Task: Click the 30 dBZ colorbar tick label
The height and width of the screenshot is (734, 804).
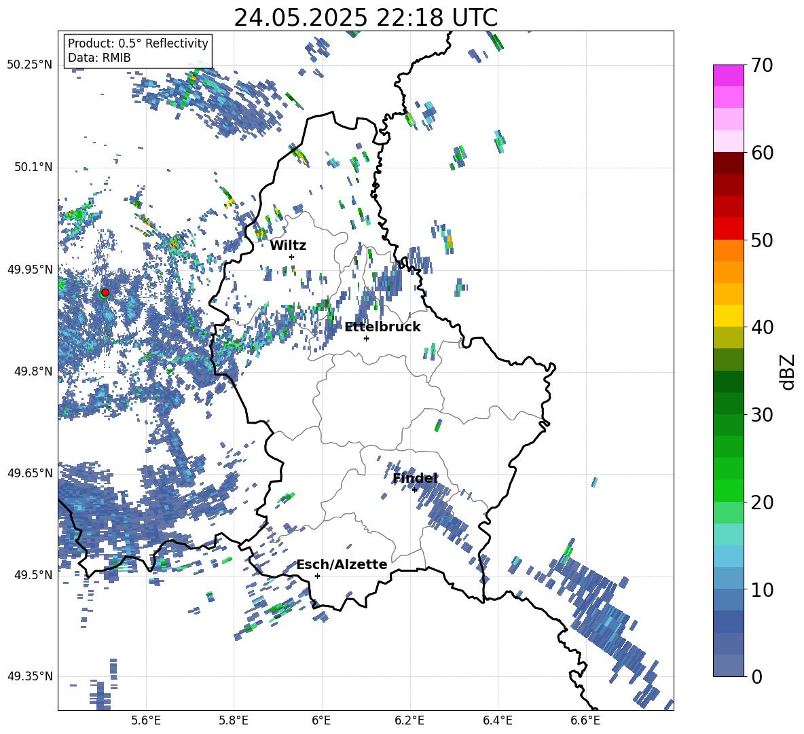Action: pos(761,415)
